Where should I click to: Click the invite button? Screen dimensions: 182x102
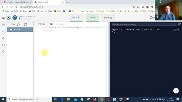[76, 18]
